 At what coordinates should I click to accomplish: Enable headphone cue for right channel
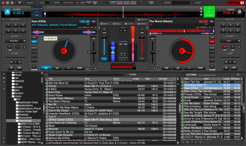point(141,59)
